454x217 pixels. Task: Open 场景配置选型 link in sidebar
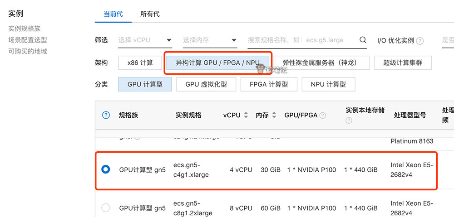coord(28,40)
